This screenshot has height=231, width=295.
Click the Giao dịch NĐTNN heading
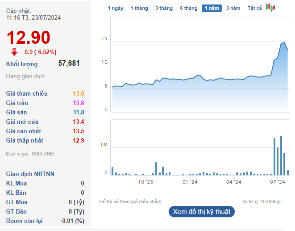click(30, 174)
